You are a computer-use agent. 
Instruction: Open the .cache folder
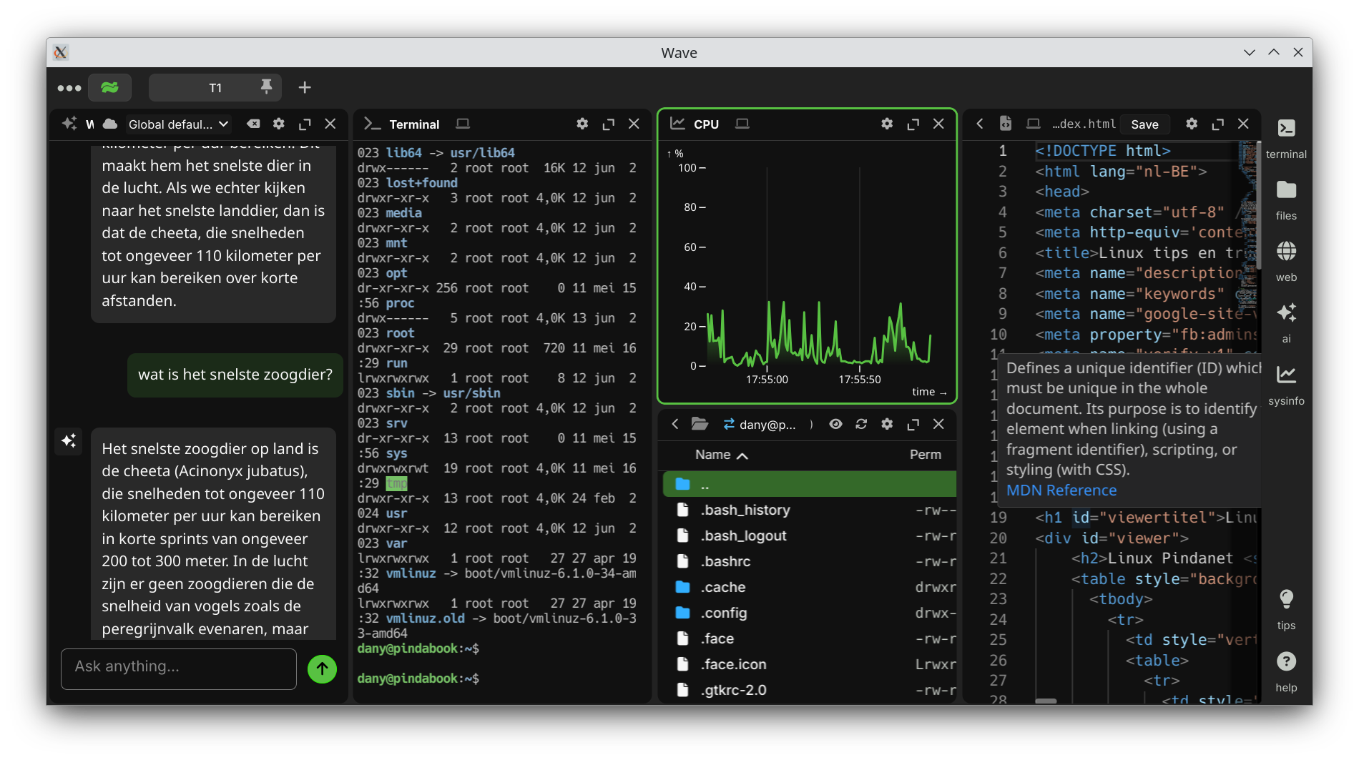click(809, 587)
